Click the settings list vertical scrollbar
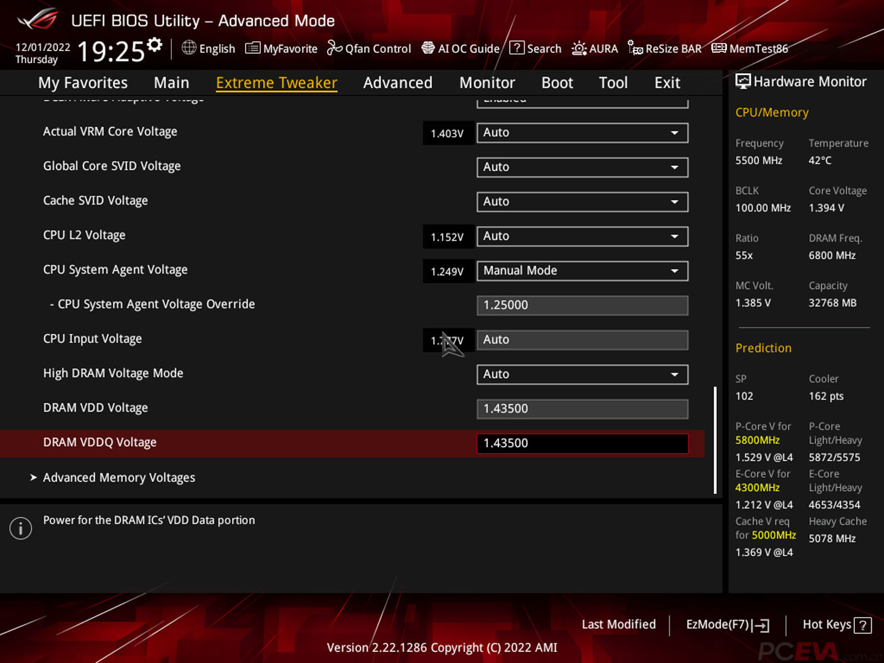884x663 pixels. pyautogui.click(x=715, y=439)
